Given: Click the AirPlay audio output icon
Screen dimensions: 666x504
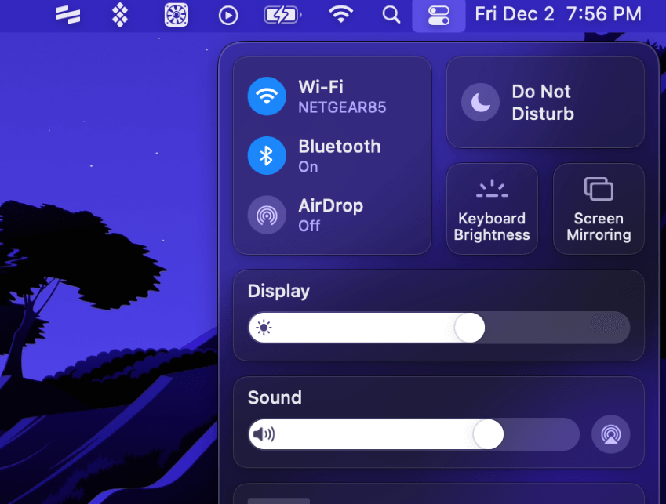Looking at the screenshot, I should (611, 434).
